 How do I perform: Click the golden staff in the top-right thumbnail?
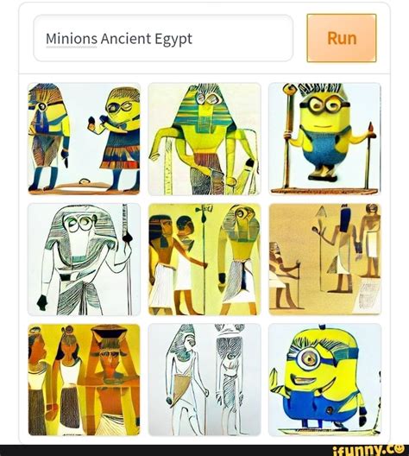[x=288, y=136]
